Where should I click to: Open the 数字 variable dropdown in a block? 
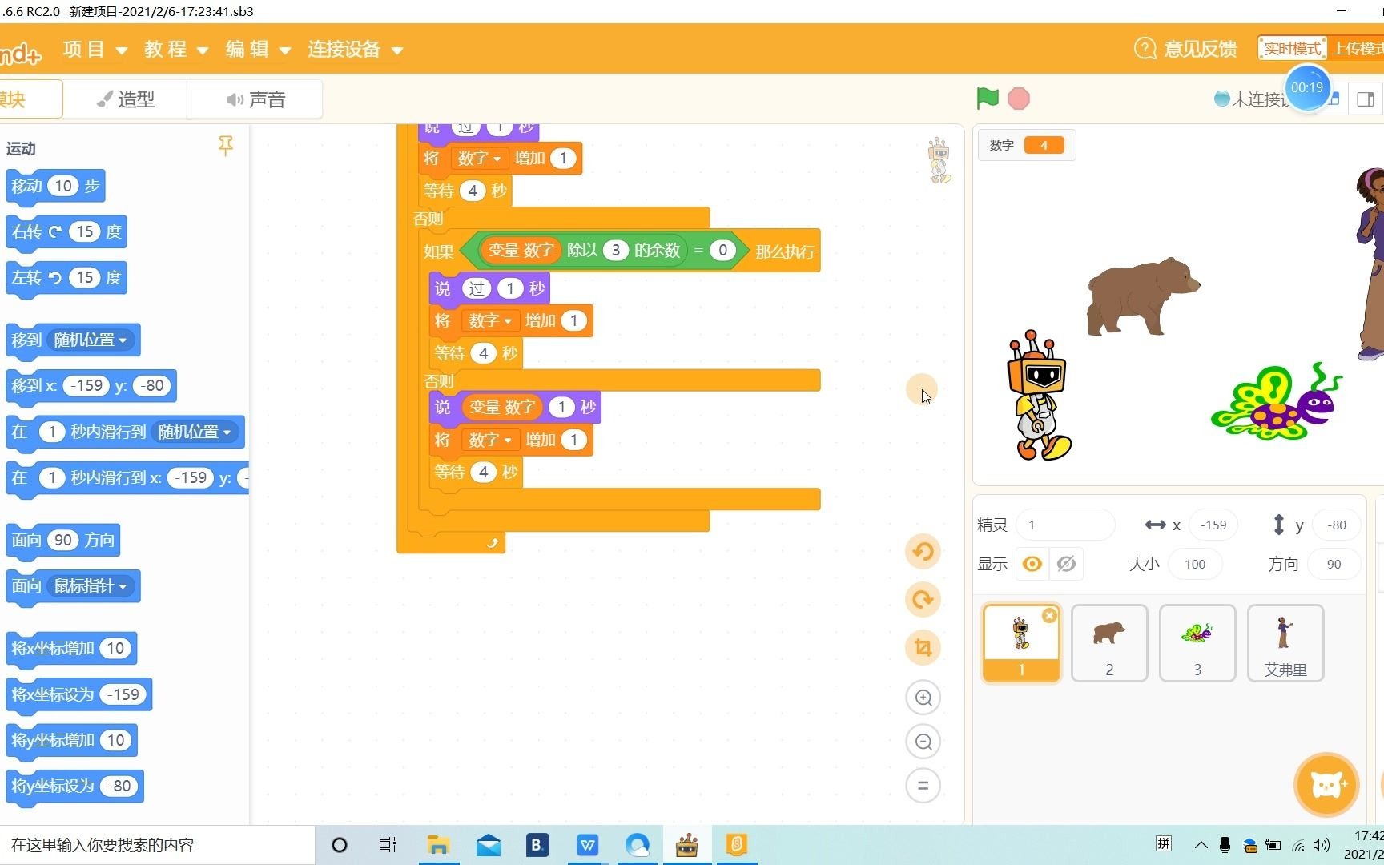point(480,158)
